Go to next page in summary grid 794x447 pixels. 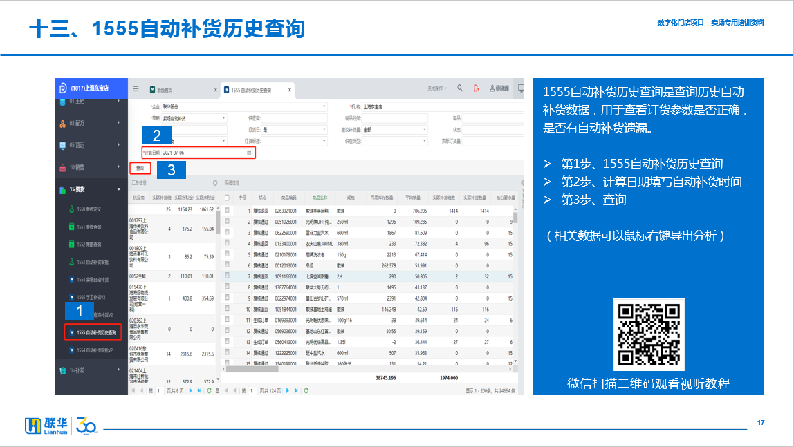[x=190, y=391]
